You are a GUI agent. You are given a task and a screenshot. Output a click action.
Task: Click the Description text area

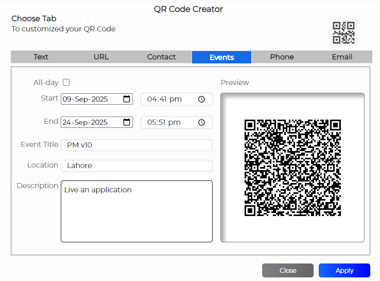[x=136, y=211]
